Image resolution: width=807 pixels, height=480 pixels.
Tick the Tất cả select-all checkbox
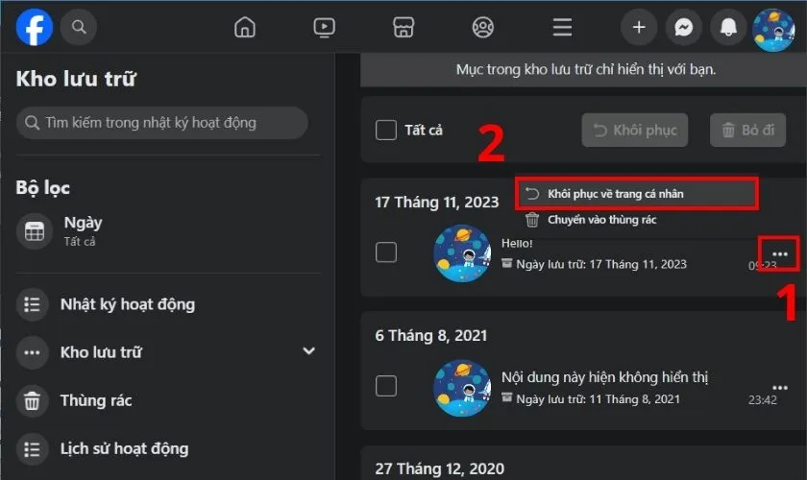point(386,131)
